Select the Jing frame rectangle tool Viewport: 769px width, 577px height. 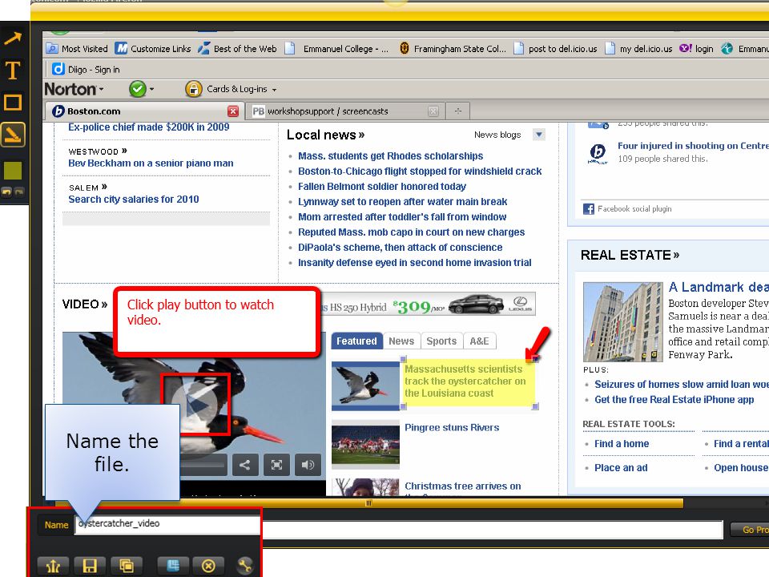[13, 103]
